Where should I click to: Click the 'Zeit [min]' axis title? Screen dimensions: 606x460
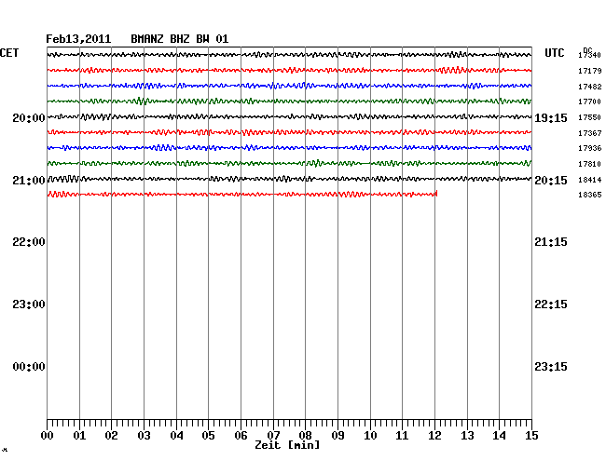pyautogui.click(x=287, y=445)
